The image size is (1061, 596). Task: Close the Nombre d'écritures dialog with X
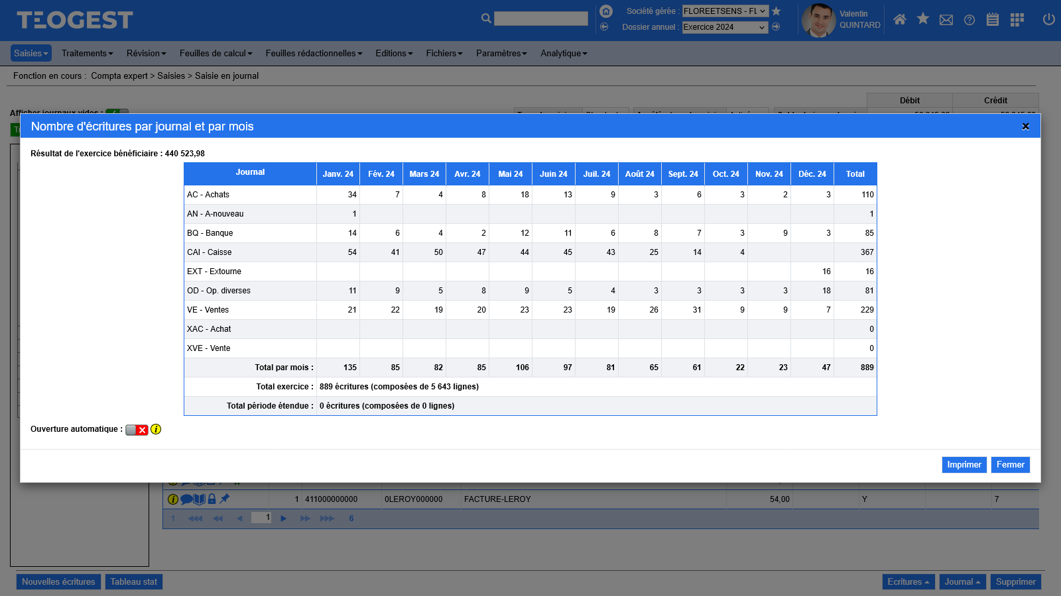coord(1025,126)
